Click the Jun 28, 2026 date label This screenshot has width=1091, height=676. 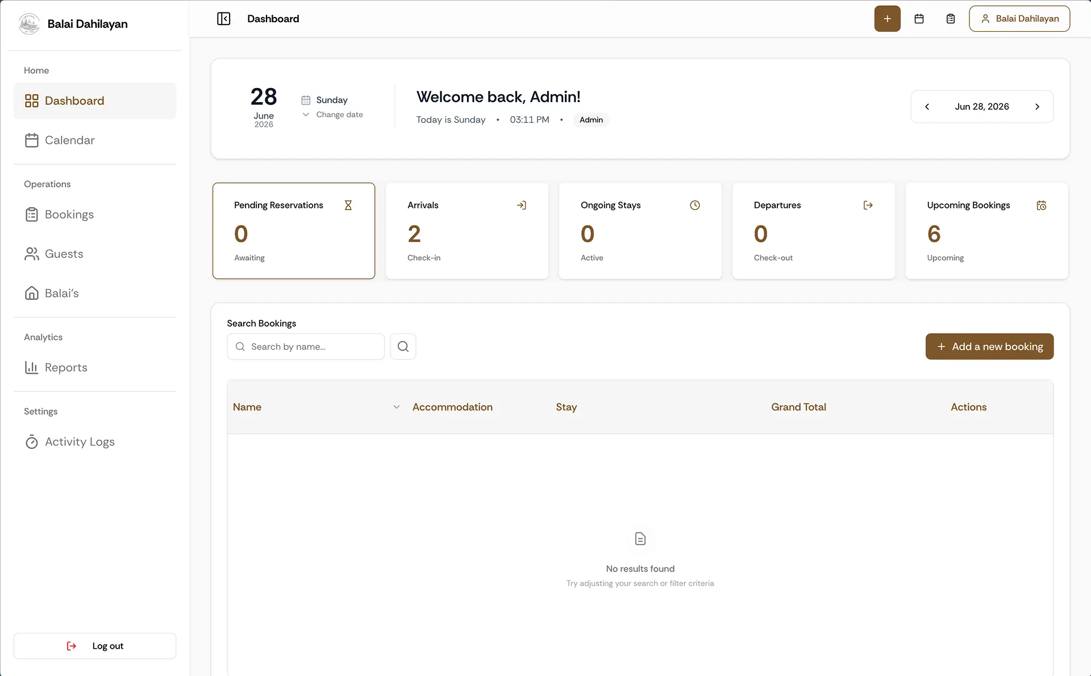coord(982,107)
